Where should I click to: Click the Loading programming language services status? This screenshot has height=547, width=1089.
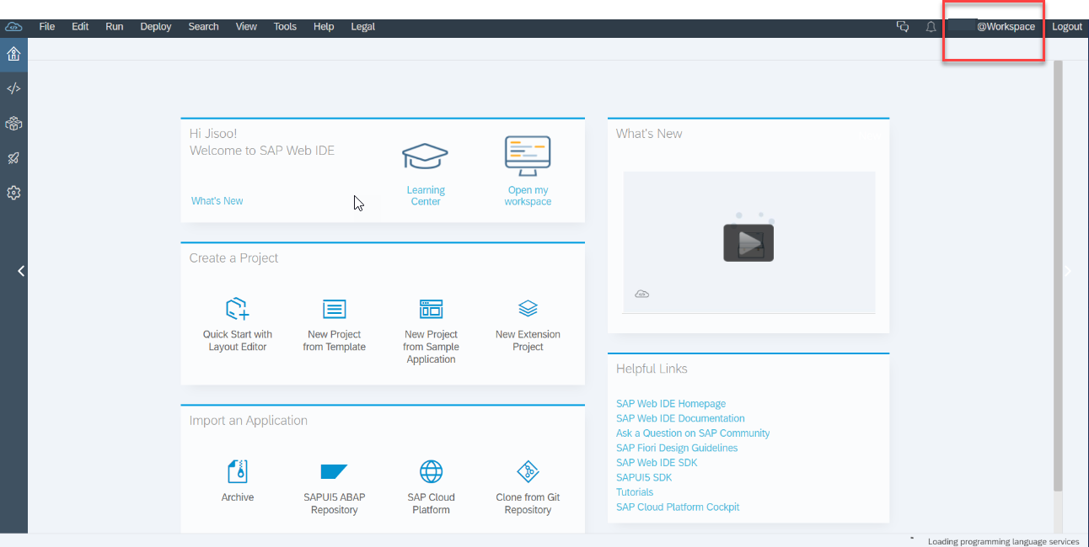tap(1003, 541)
